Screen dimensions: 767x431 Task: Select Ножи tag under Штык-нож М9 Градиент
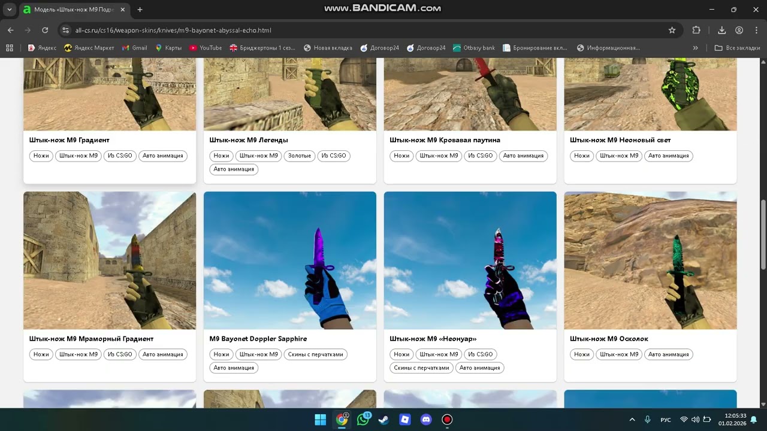pyautogui.click(x=41, y=156)
